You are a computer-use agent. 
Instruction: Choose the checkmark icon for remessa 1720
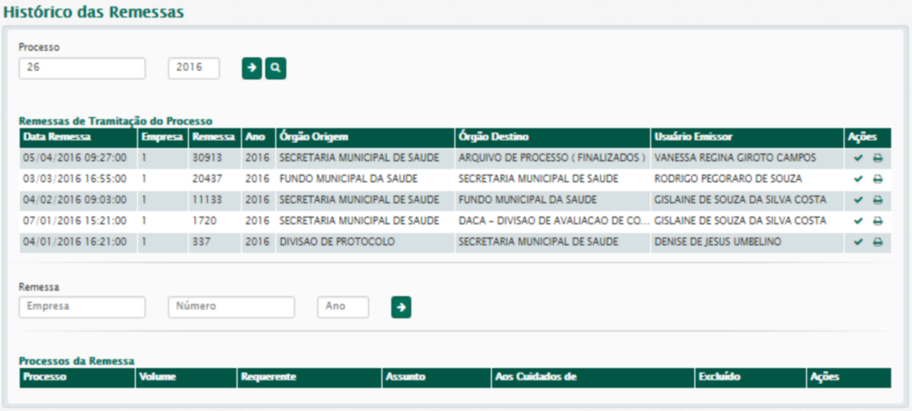click(x=858, y=221)
